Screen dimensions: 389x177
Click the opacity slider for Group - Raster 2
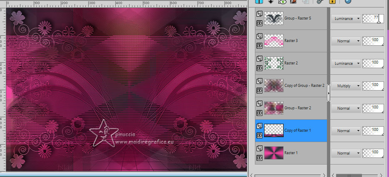[x=373, y=108]
